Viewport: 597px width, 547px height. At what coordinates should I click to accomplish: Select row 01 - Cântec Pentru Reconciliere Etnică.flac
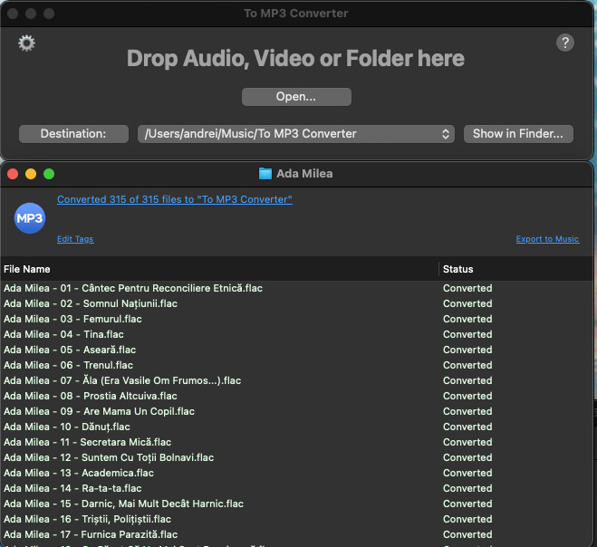[x=296, y=288]
